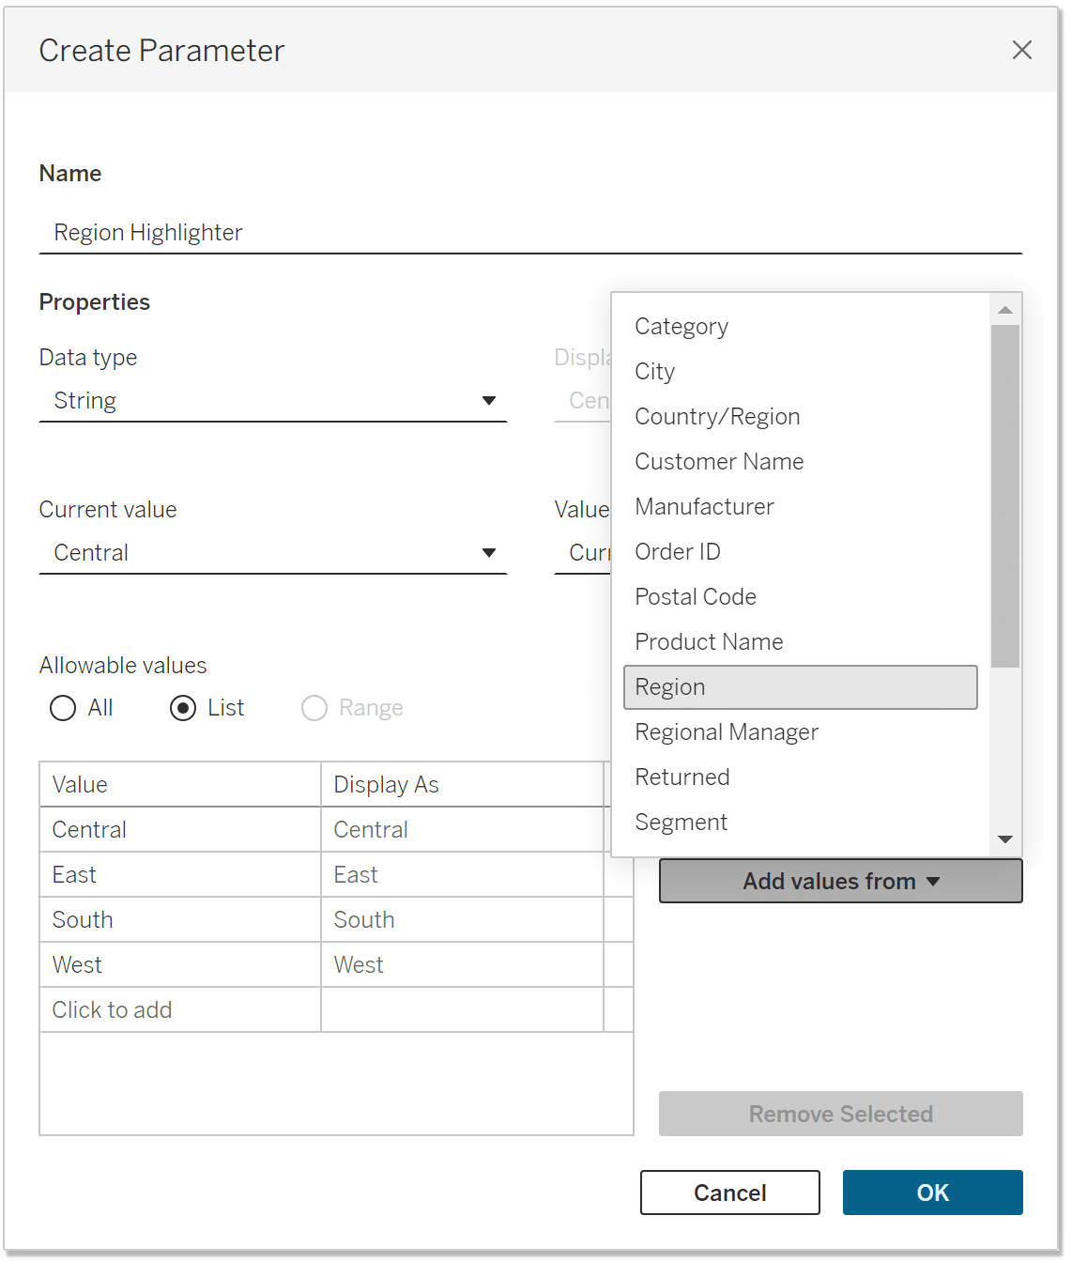Click the Value column header
The width and height of the screenshot is (1072, 1262).
pyautogui.click(x=180, y=785)
